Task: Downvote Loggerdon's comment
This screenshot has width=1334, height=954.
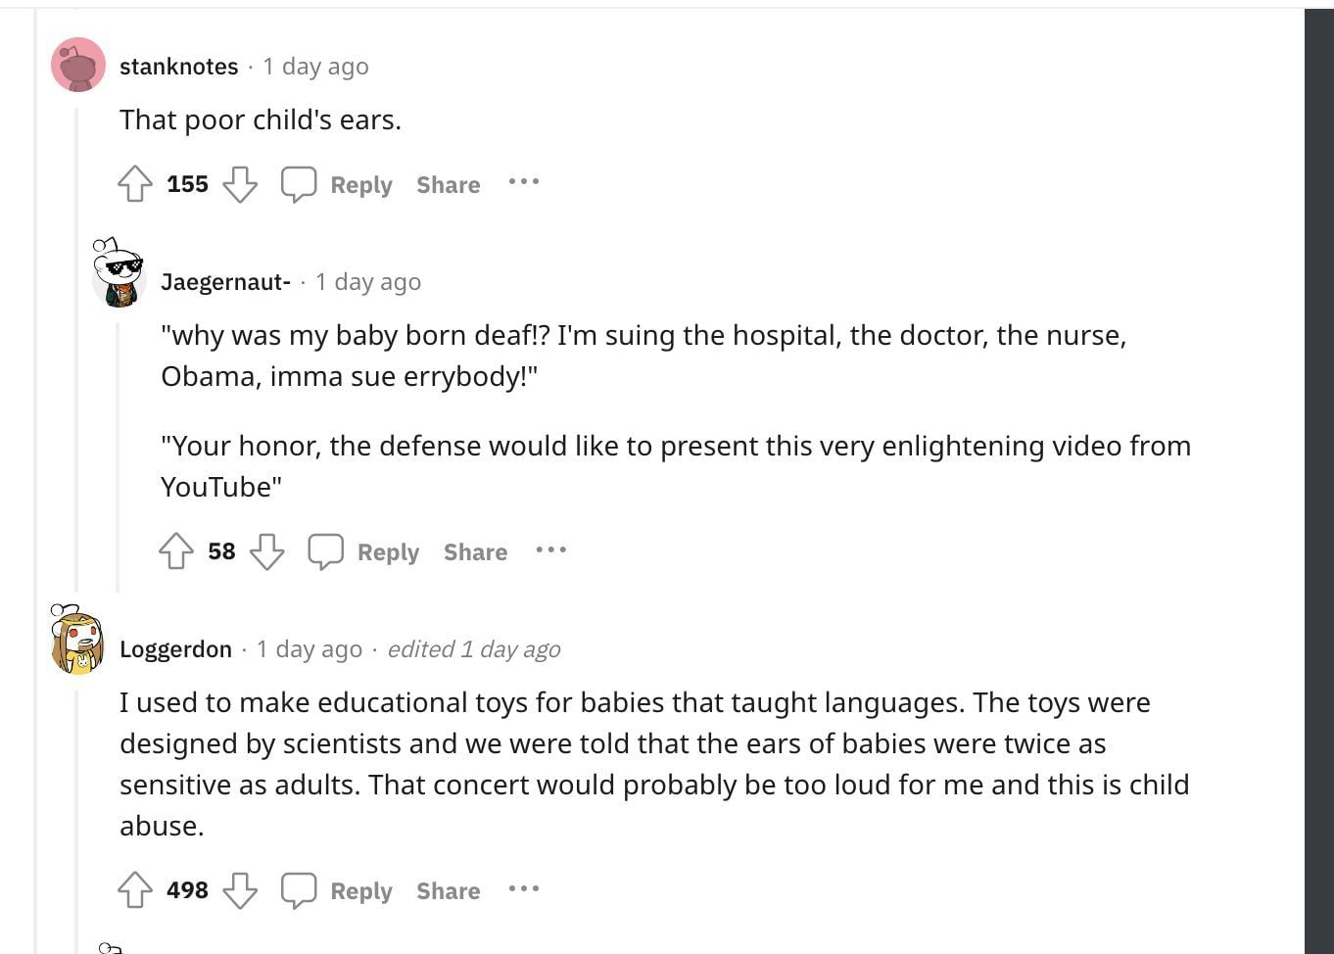Action: point(240,890)
